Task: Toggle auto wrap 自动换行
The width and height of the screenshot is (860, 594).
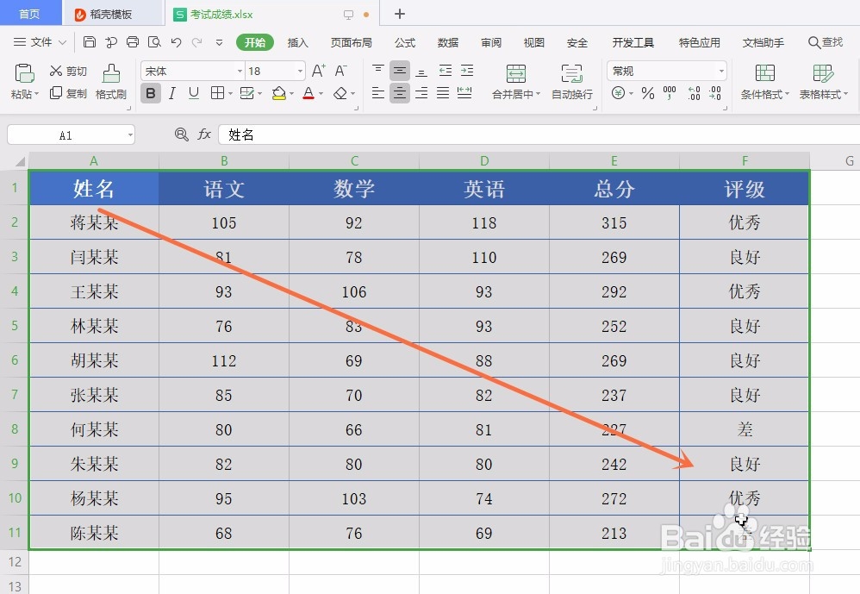Action: 571,82
